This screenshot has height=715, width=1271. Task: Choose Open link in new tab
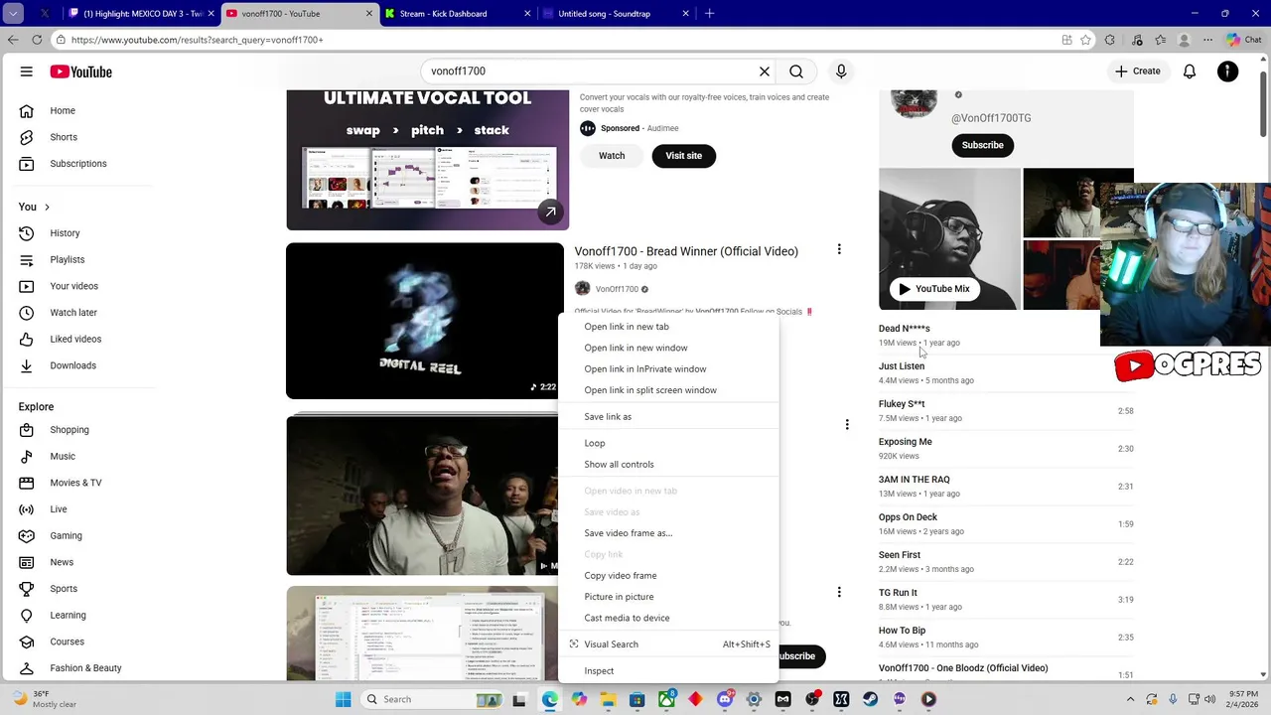(668, 327)
